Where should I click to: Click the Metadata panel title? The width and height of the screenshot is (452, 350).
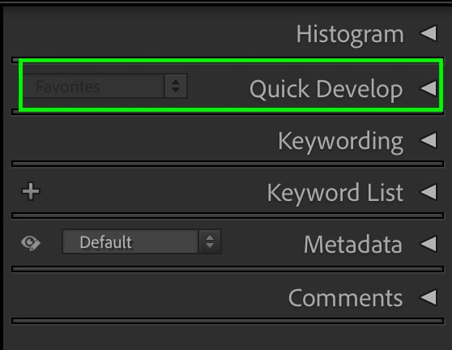pos(353,245)
